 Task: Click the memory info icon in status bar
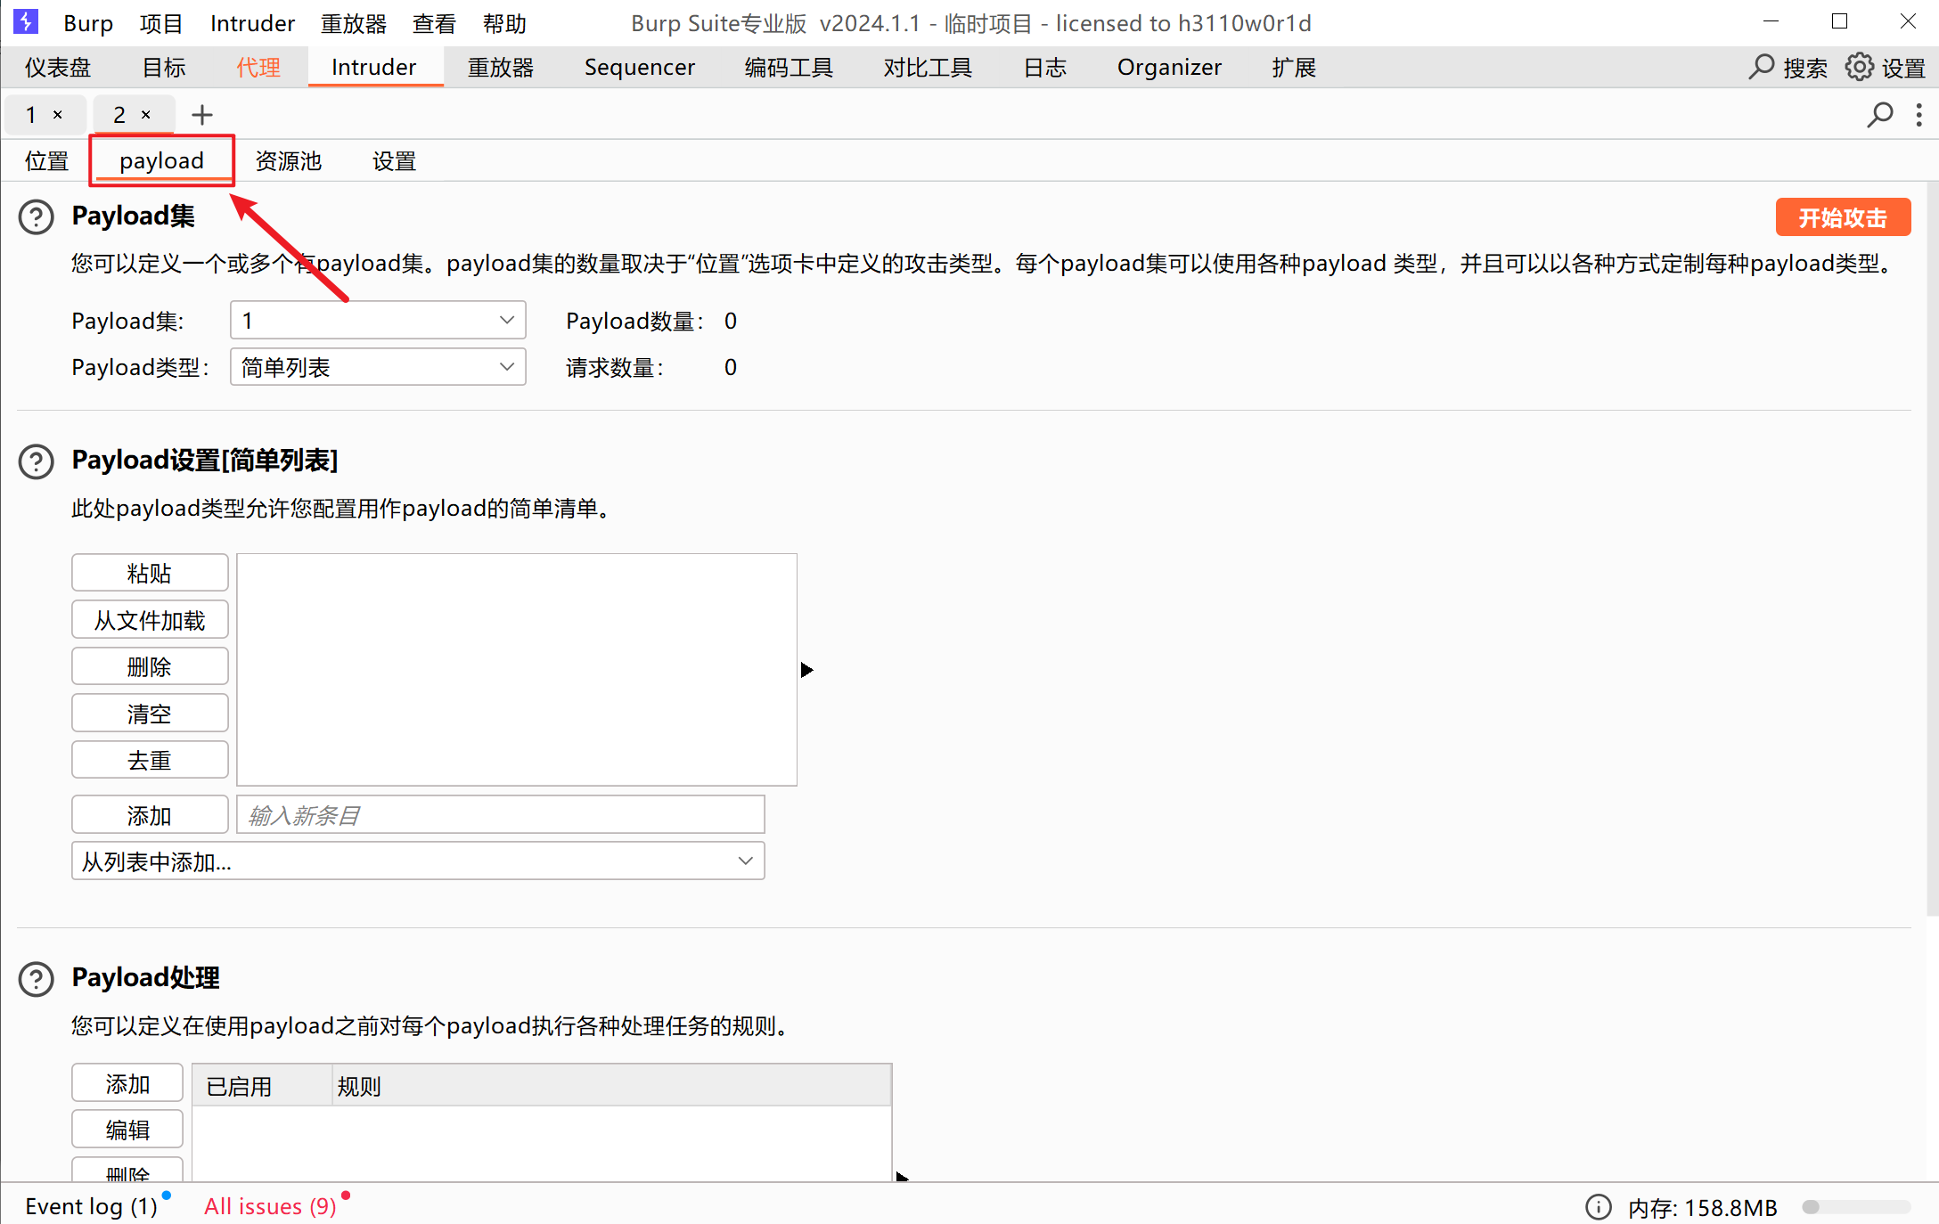pyautogui.click(x=1599, y=1207)
